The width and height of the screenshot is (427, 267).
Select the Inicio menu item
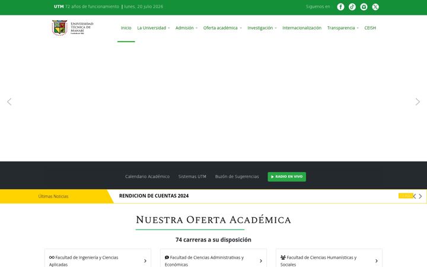(126, 28)
